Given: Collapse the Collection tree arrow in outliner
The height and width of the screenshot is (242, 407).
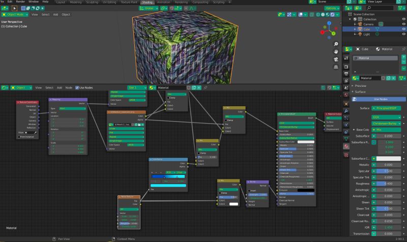Looking at the screenshot, I should 350,19.
